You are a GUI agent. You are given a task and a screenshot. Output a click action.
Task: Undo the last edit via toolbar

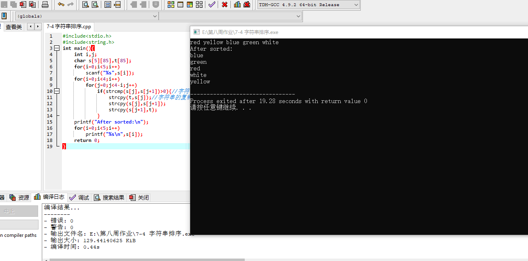(61, 4)
